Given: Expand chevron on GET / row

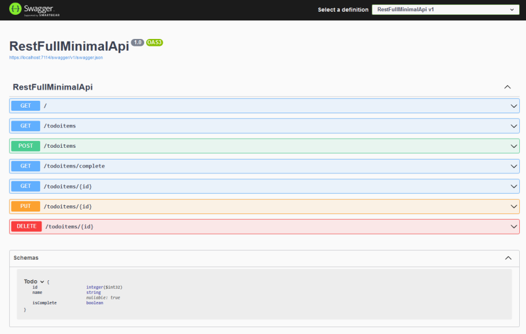Looking at the screenshot, I should coord(514,106).
